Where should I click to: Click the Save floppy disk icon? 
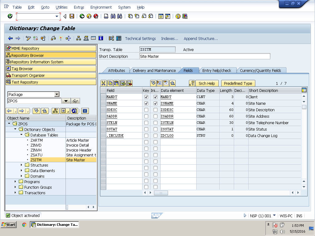(x=72, y=16)
